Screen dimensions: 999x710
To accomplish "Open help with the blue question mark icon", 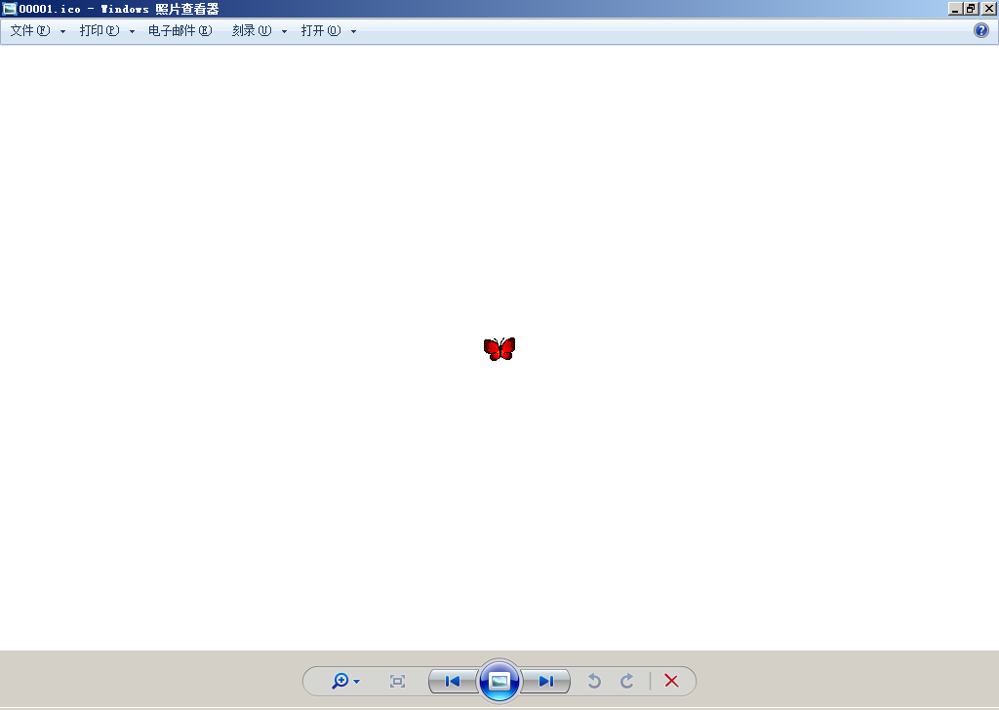I will pyautogui.click(x=981, y=30).
